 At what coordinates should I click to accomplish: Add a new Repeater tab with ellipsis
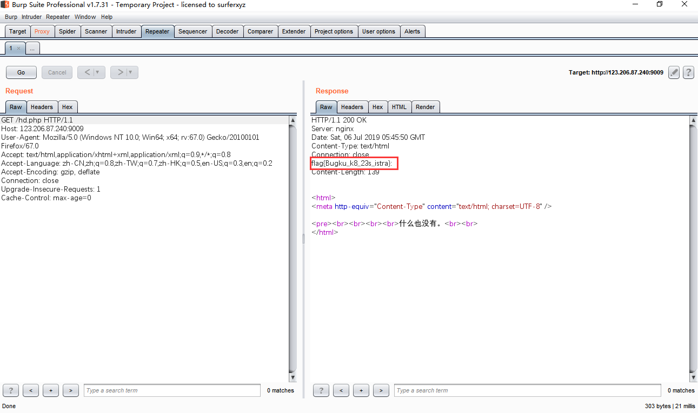[32, 48]
